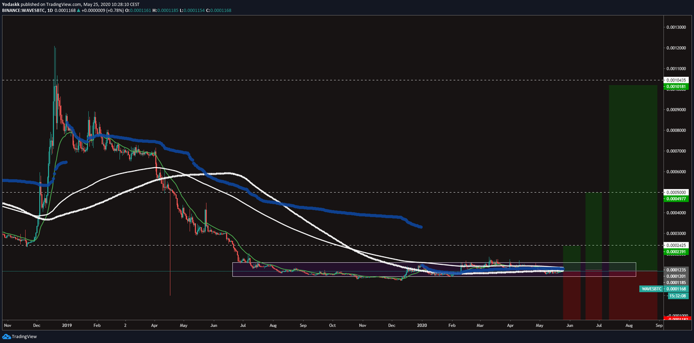The width and height of the screenshot is (694, 343).
Task: Select the largest green long-position target zone
Action: coord(633,178)
